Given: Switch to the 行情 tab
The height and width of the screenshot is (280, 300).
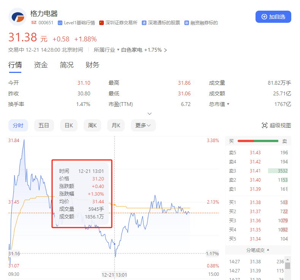Looking at the screenshot, I should [15, 65].
